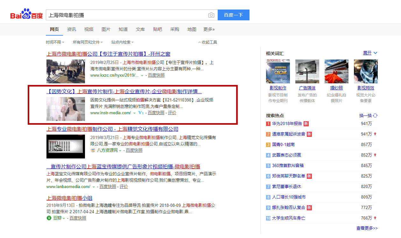Open 百度快照 for the kxzc.cn result
Viewport: 401px width, 238px height.
pos(156,75)
